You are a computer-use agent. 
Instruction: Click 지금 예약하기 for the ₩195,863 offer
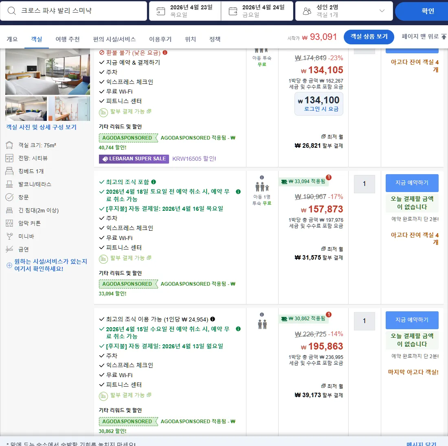coord(412,320)
